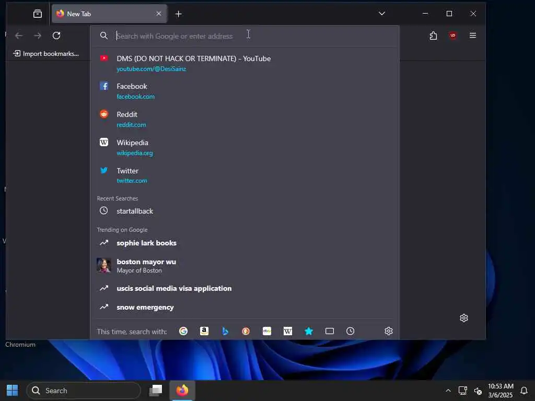Search this time with DuckDuckGo
Viewport: 535px width, 401px height.
(246, 331)
